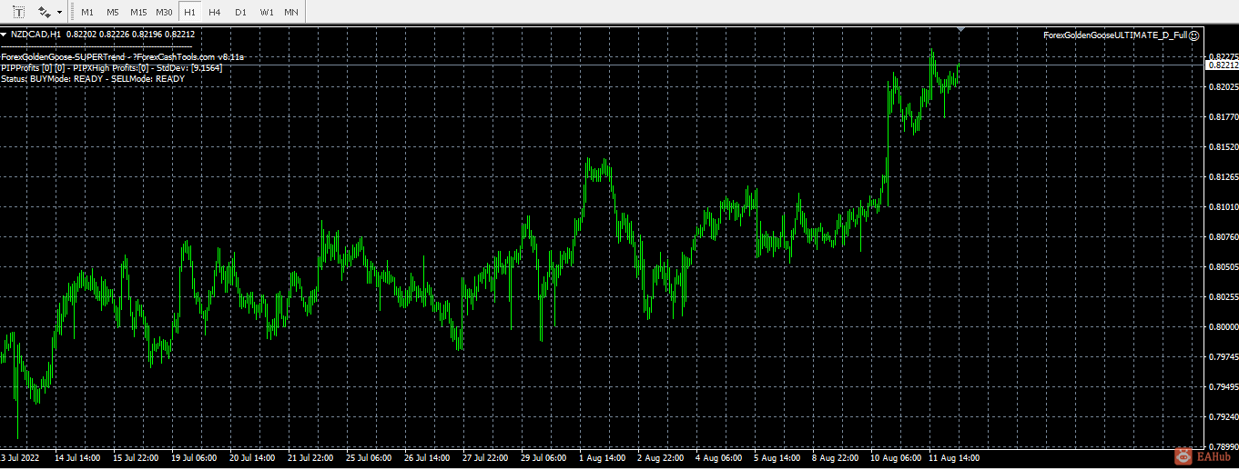This screenshot has width=1239, height=470.
Task: Open the arrows tool dropdown arrow
Action: click(60, 13)
